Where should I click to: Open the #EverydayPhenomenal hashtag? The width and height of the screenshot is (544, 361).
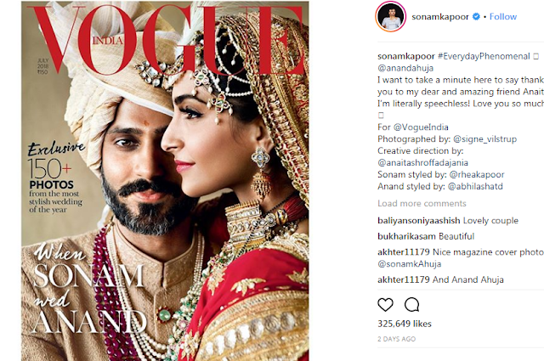click(x=484, y=56)
